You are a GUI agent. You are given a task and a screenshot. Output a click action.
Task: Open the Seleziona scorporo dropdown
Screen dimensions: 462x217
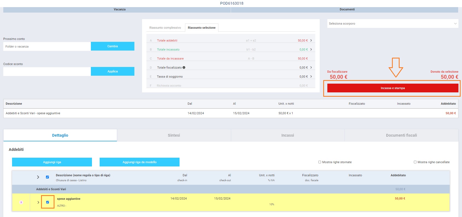(x=392, y=24)
